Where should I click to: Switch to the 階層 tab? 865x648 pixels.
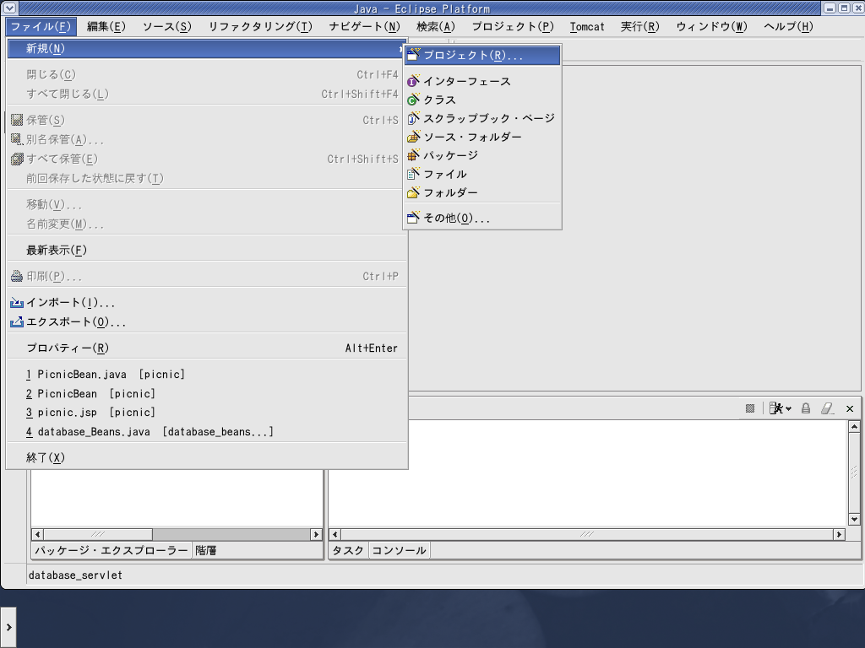206,550
